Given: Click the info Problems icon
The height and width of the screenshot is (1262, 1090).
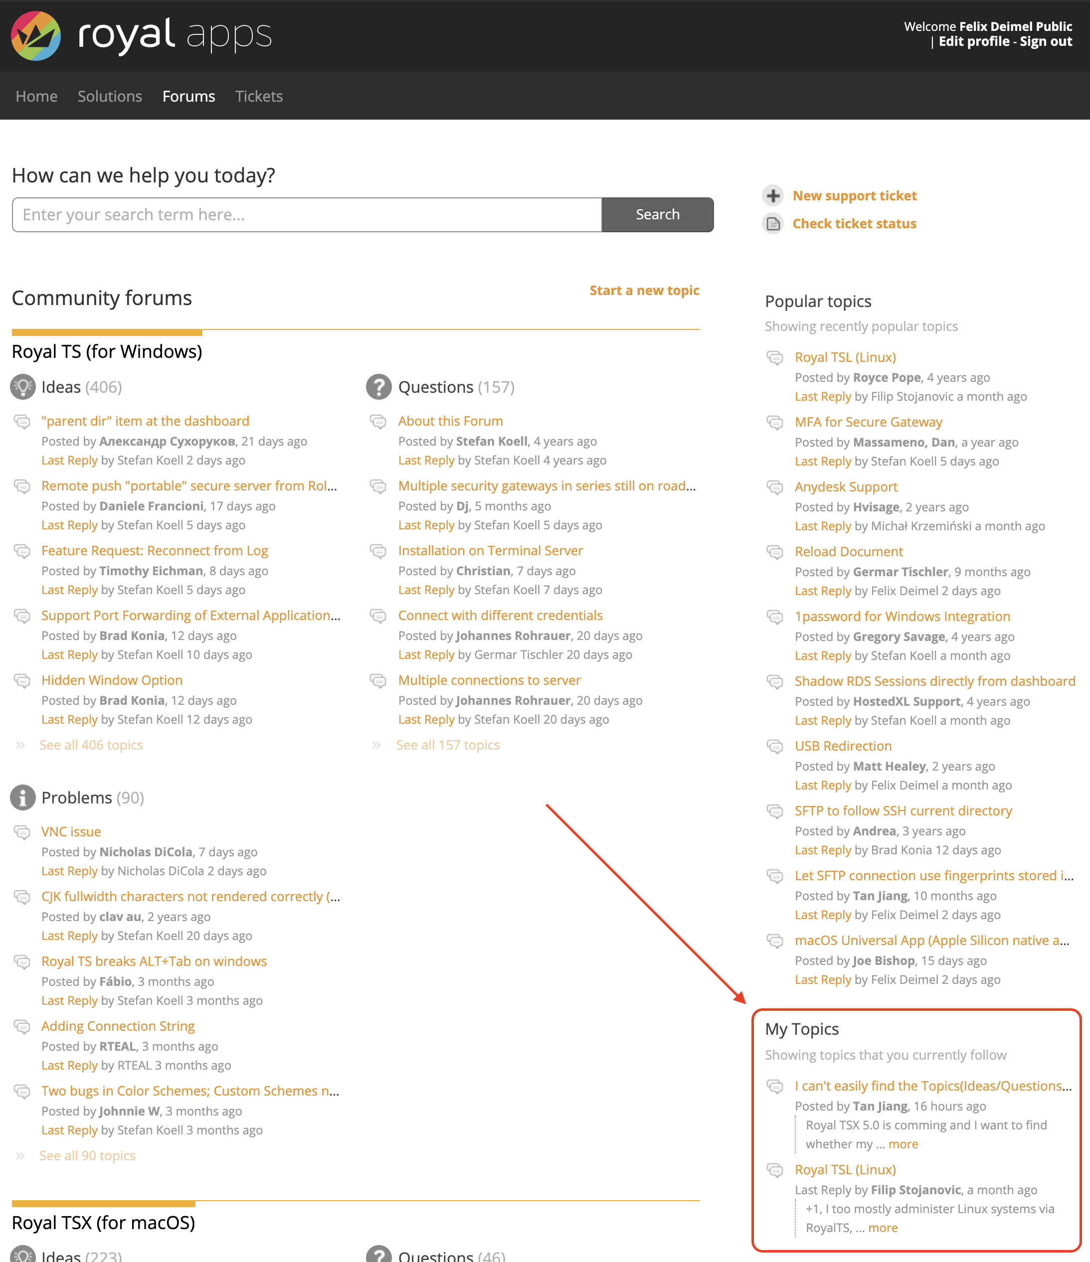Looking at the screenshot, I should click(x=23, y=797).
